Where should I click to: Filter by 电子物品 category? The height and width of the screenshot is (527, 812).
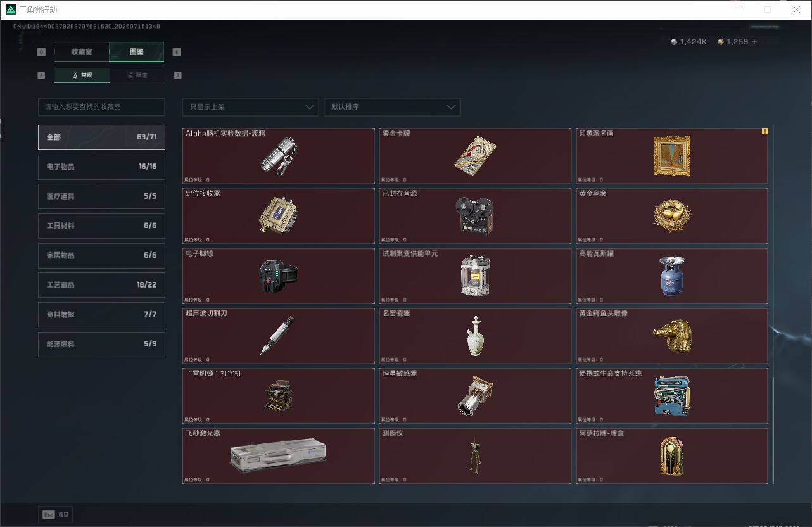click(101, 167)
